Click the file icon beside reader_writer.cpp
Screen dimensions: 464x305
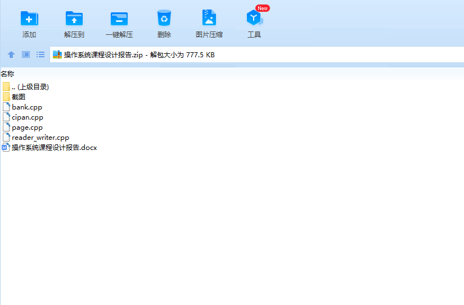point(6,137)
